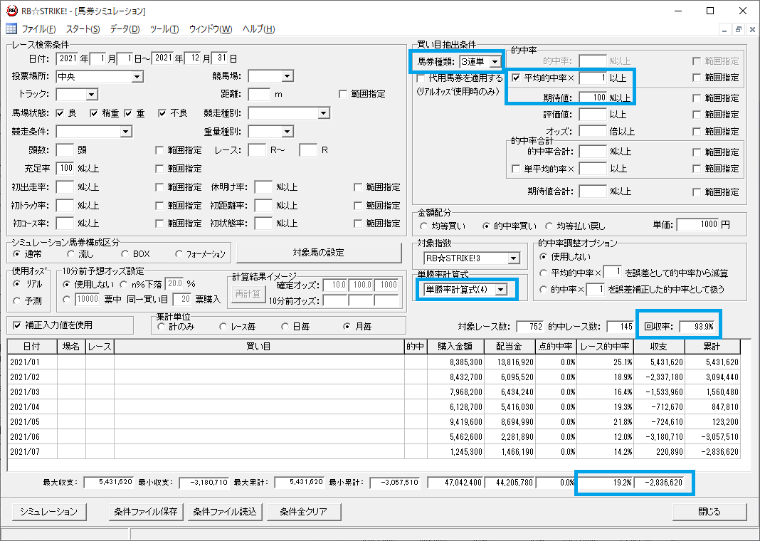Select 均等買い allocation radio
Image resolution: width=760 pixels, height=541 pixels.
tap(424, 226)
